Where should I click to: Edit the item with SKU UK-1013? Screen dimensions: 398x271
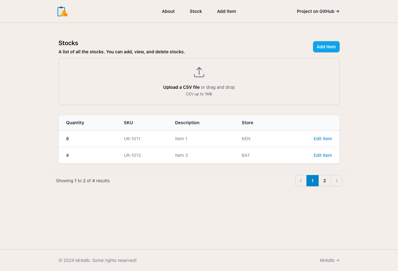click(323, 155)
